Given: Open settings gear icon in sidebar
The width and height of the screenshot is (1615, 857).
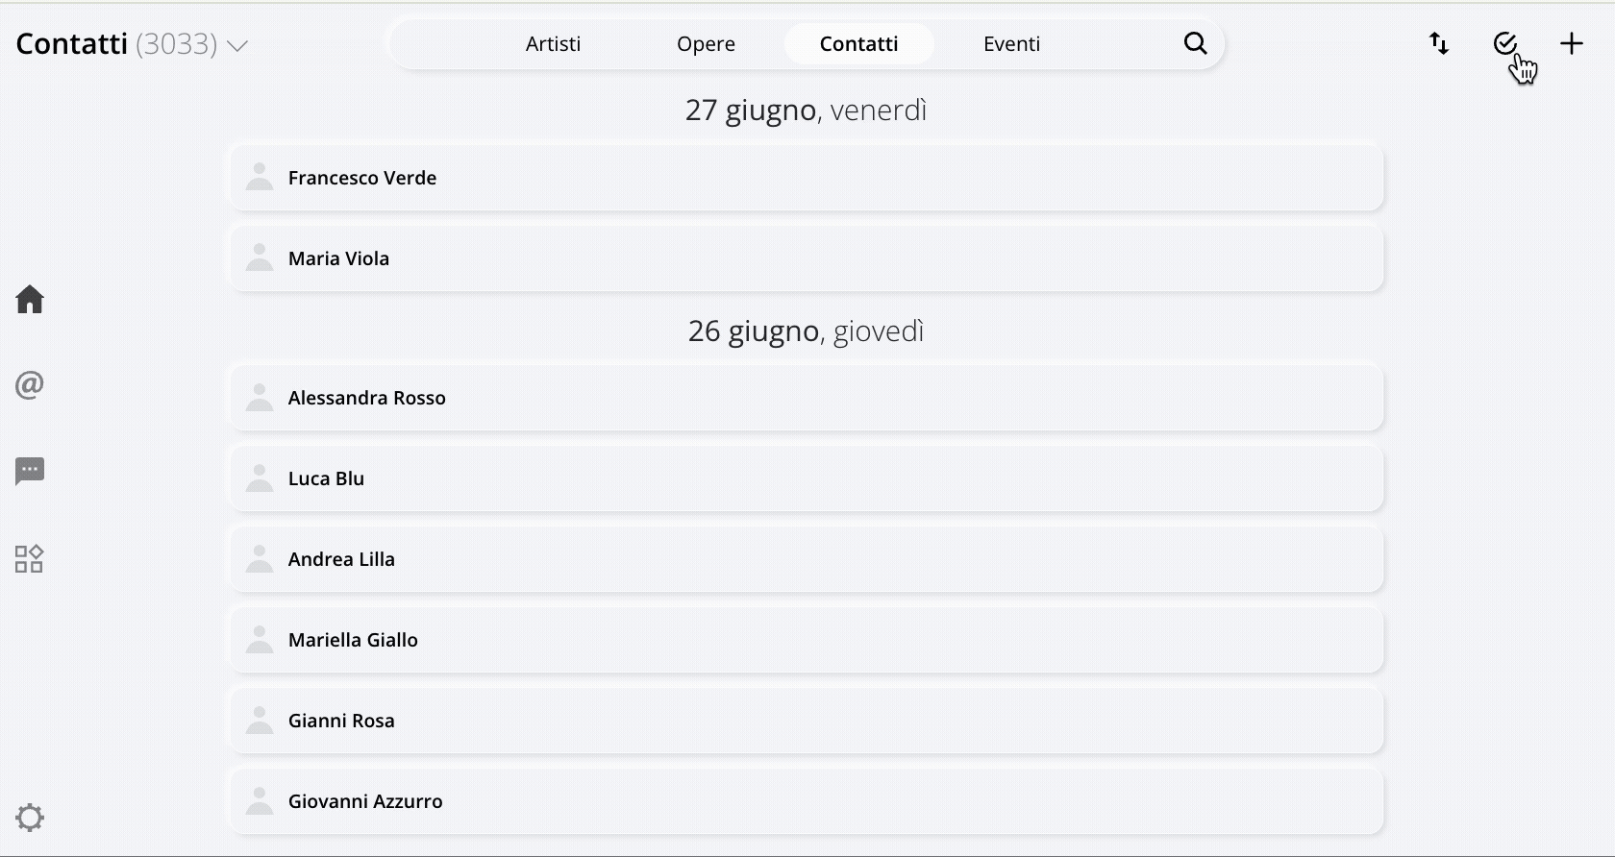Looking at the screenshot, I should click(x=30, y=818).
